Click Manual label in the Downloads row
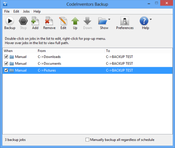Screen dimensions: 175x148 pyautogui.click(x=21, y=57)
